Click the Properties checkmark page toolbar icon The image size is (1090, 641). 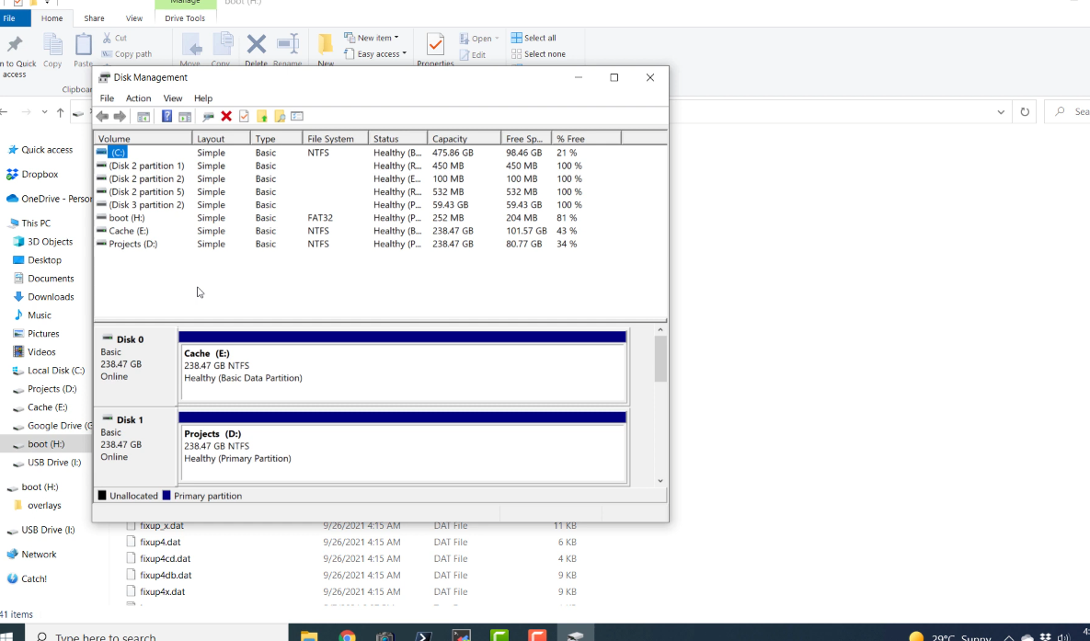coord(244,116)
